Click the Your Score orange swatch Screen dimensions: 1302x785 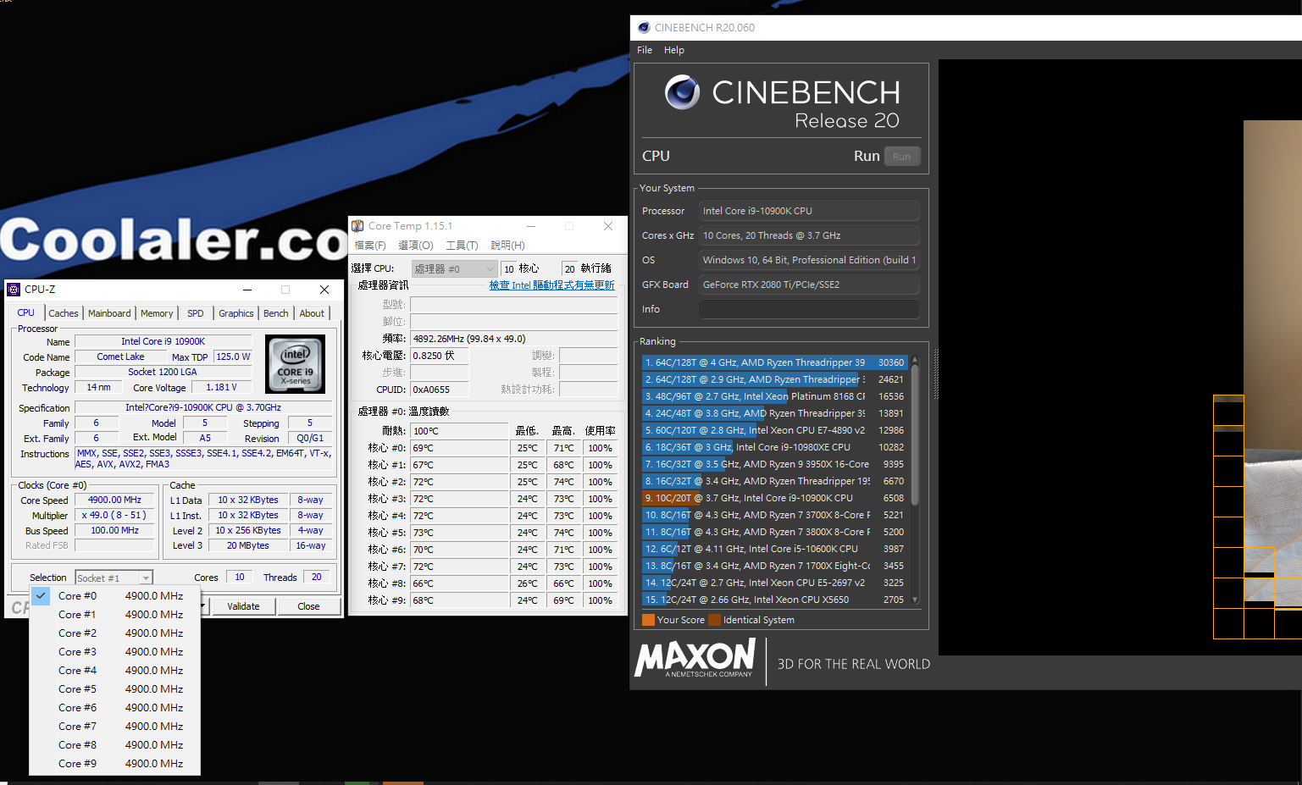648,620
